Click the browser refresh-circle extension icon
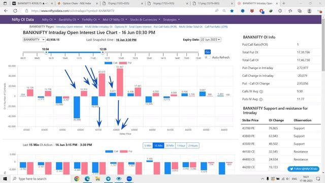Screen dimensions: 325x183 [x=280, y=11]
